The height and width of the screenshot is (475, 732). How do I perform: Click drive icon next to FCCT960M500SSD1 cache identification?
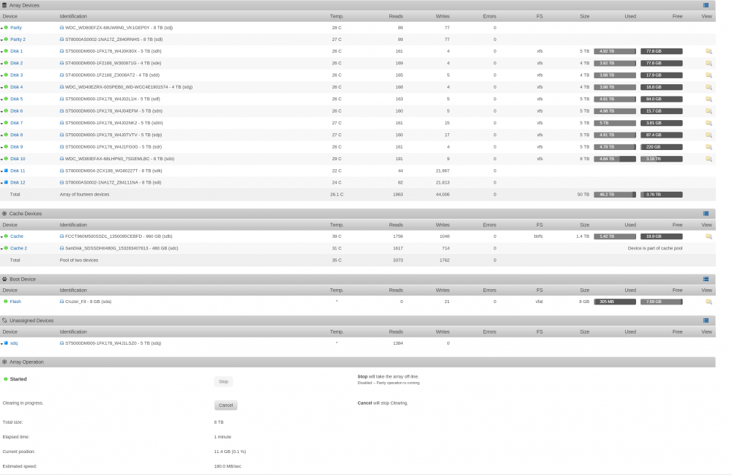61,236
